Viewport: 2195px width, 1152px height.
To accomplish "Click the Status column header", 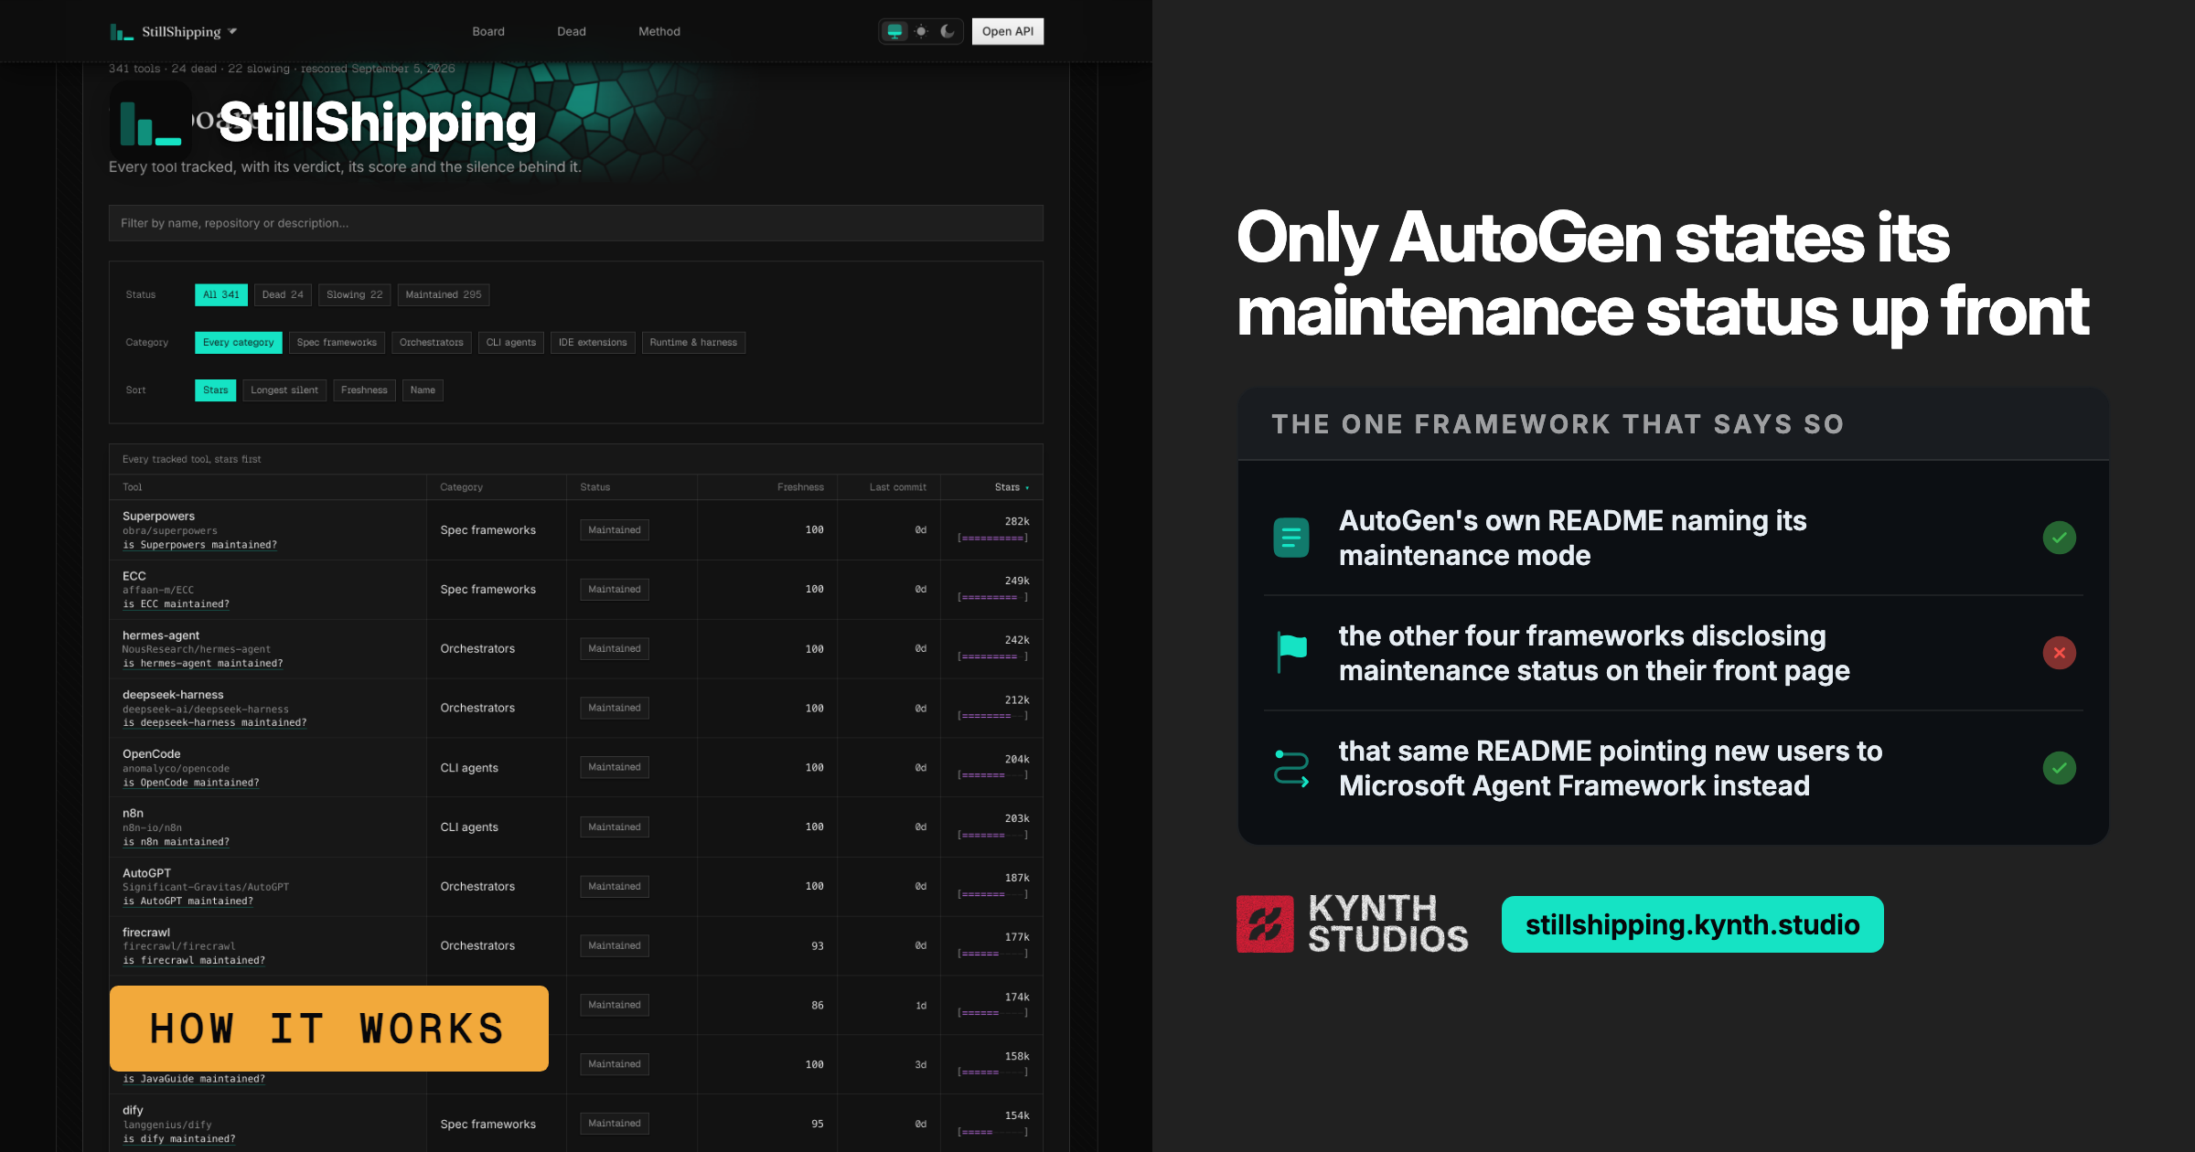I will (594, 487).
